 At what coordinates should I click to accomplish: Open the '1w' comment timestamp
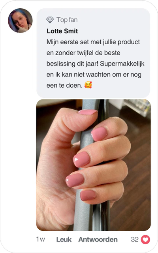click(x=40, y=239)
